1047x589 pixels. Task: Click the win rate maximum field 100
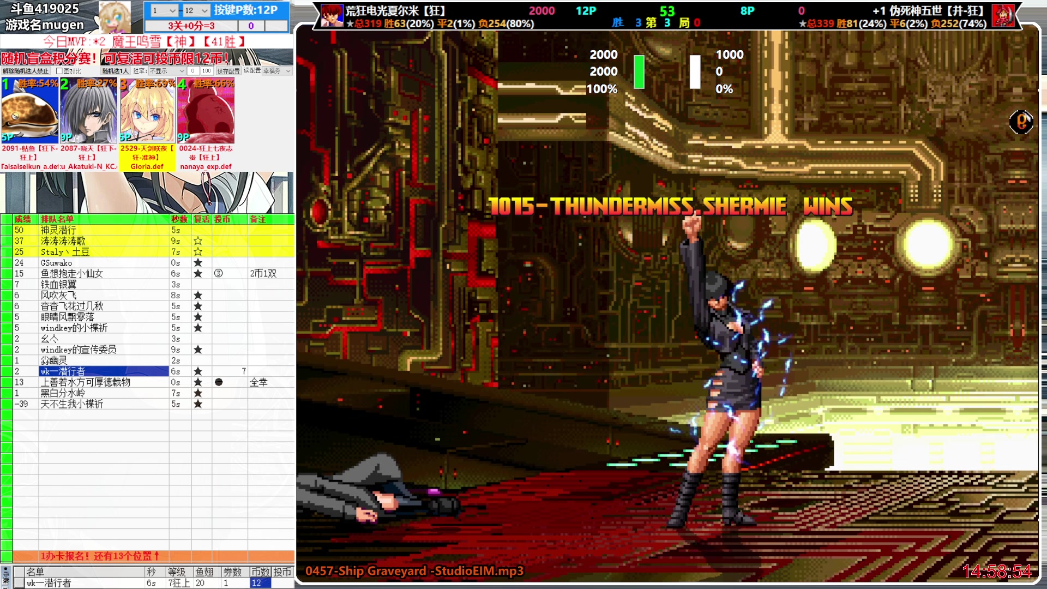[206, 71]
